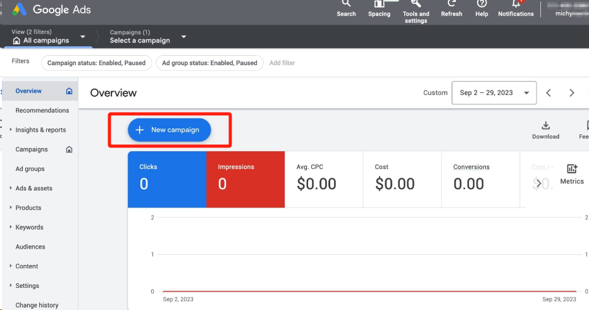The image size is (589, 310).
Task: Select the Avg. CPC scorecard
Action: pos(324,179)
